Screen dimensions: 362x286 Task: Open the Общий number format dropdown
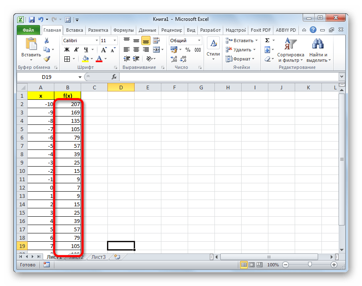(x=199, y=40)
